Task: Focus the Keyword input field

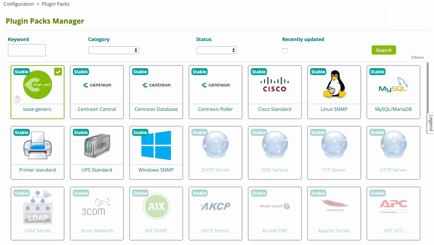Action: [x=27, y=50]
